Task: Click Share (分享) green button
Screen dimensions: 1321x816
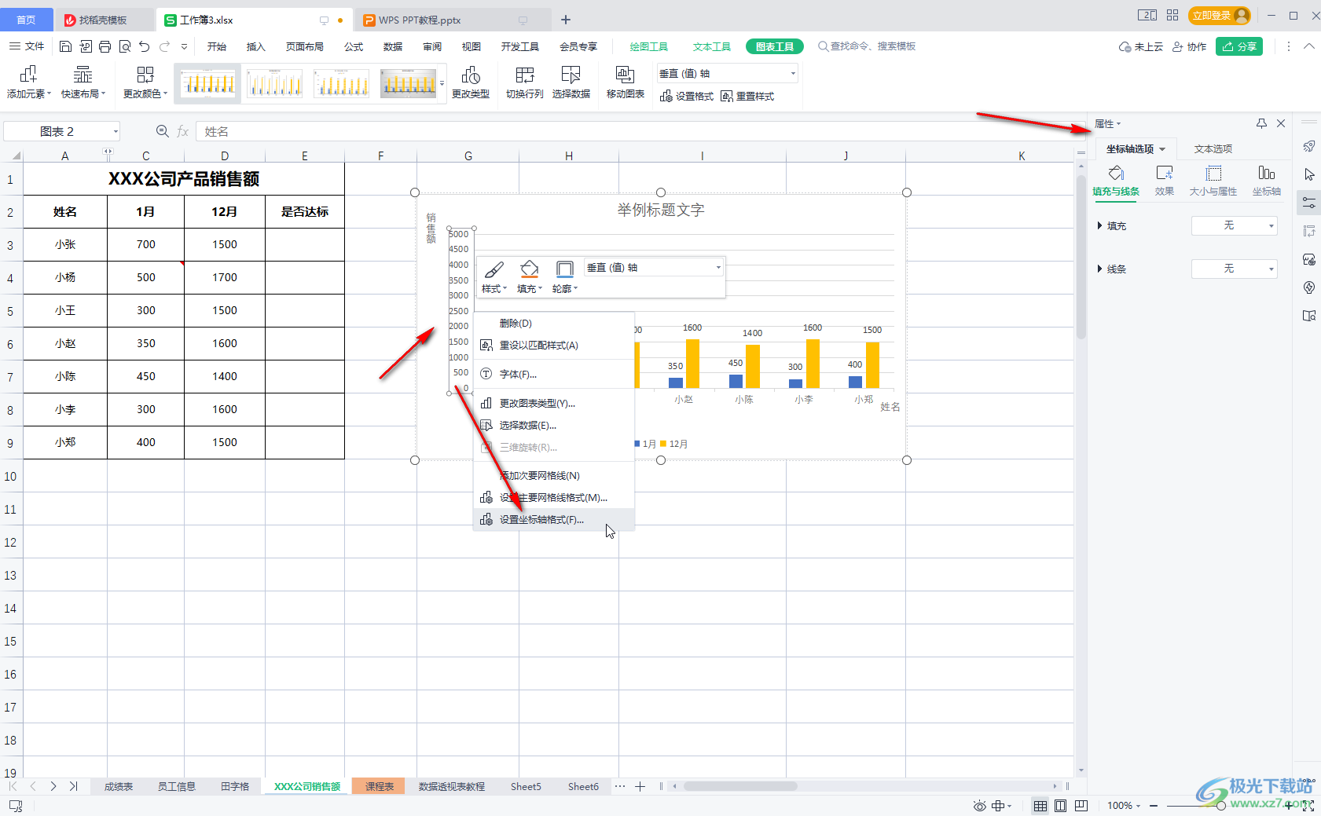Action: [1239, 46]
